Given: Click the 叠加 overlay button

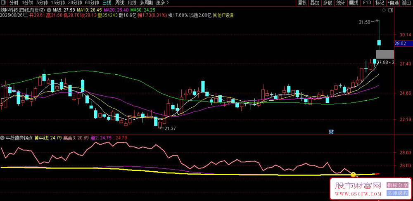Looking at the screenshot, I should tap(315, 3).
